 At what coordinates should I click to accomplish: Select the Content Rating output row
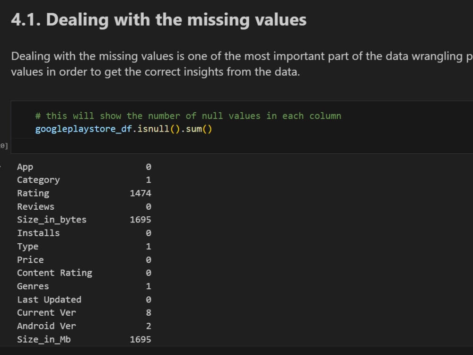point(84,273)
